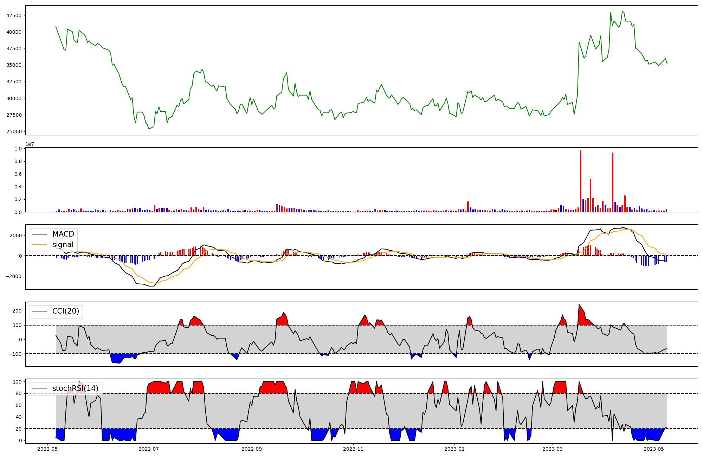Click the 80 tick on stochRSI axis
The image size is (703, 457).
click(x=19, y=393)
